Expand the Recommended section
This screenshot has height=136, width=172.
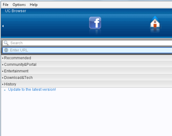86,58
